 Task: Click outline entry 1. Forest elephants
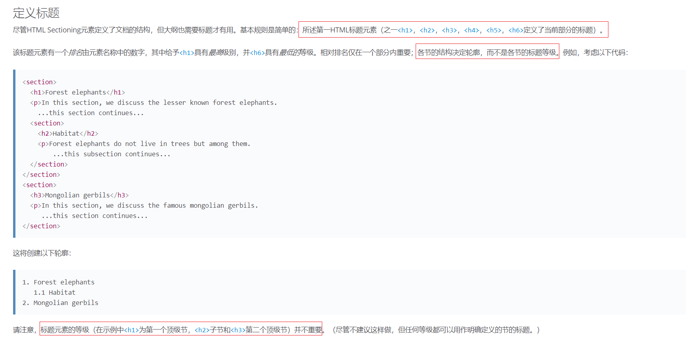pyautogui.click(x=59, y=282)
